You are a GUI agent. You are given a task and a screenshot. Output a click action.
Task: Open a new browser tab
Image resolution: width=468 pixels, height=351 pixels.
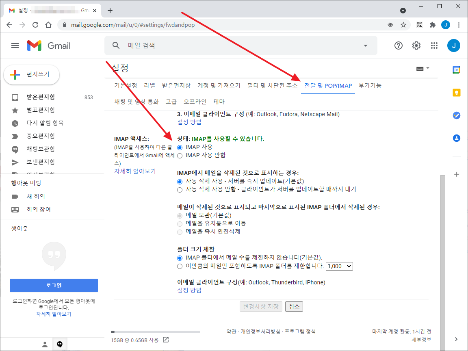[x=110, y=11]
